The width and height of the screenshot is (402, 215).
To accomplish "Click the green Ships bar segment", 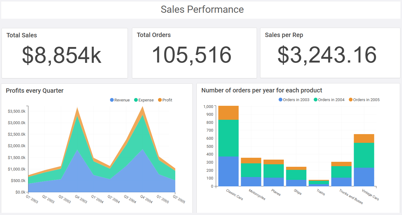I will click(296, 175).
